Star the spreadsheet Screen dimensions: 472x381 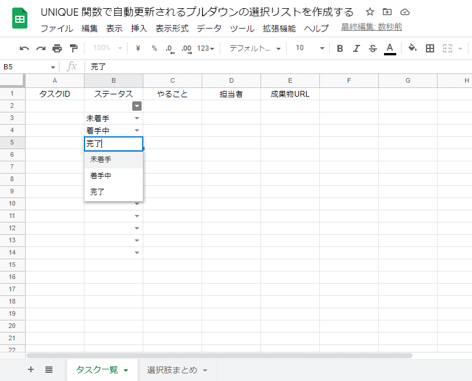pos(369,10)
